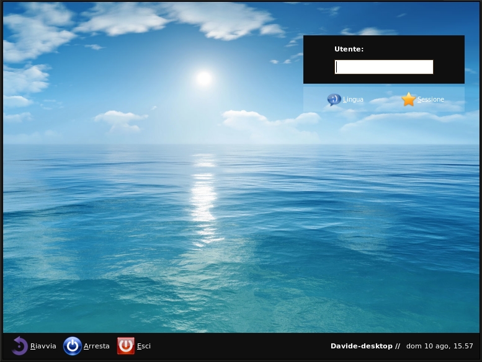The width and height of the screenshot is (482, 362).
Task: Click the red Esci power icon
Action: click(x=126, y=346)
